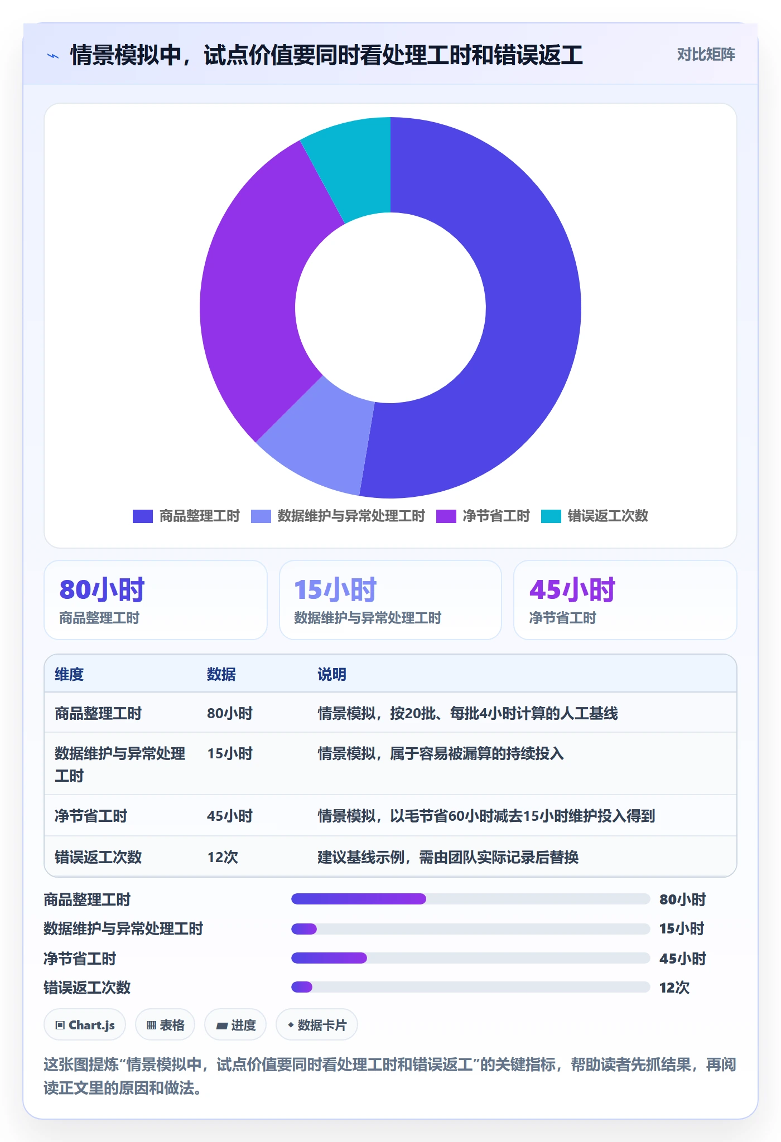Click description 以毛节省60小时减去15小时维护投入得到

click(522, 816)
